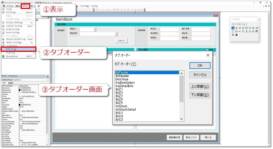Choose ローカル ウィンドウ from the View menu
The height and width of the screenshot is (149, 273).
tap(18, 29)
